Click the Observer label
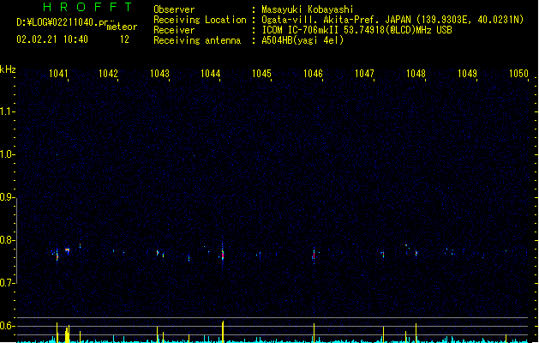 (x=174, y=9)
